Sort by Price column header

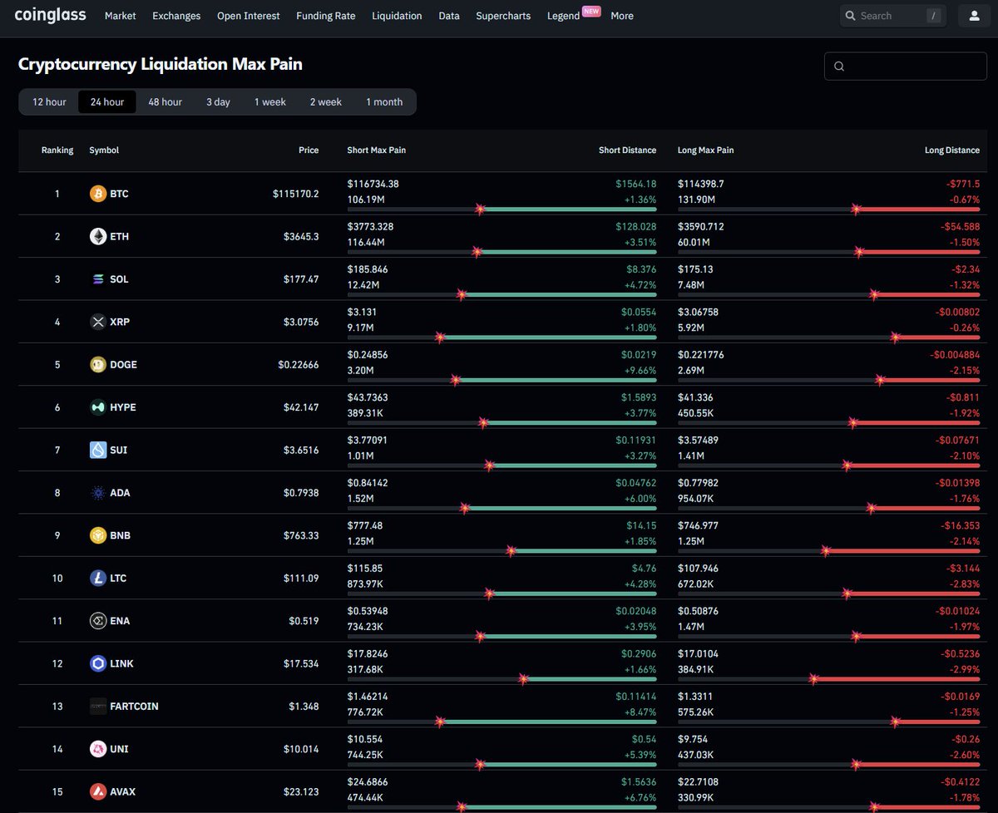click(309, 150)
